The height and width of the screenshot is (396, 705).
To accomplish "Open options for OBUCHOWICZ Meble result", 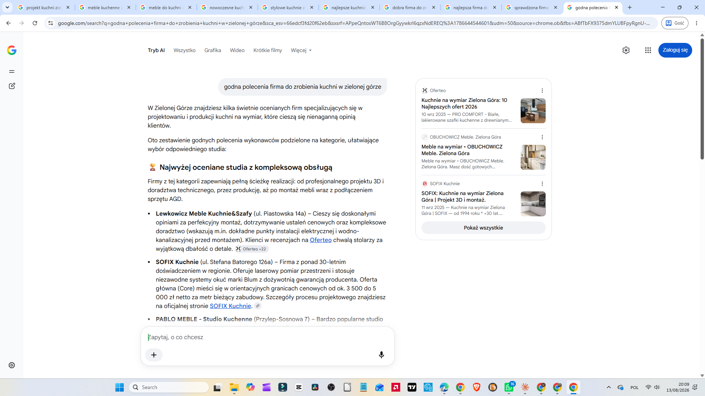I will [542, 137].
